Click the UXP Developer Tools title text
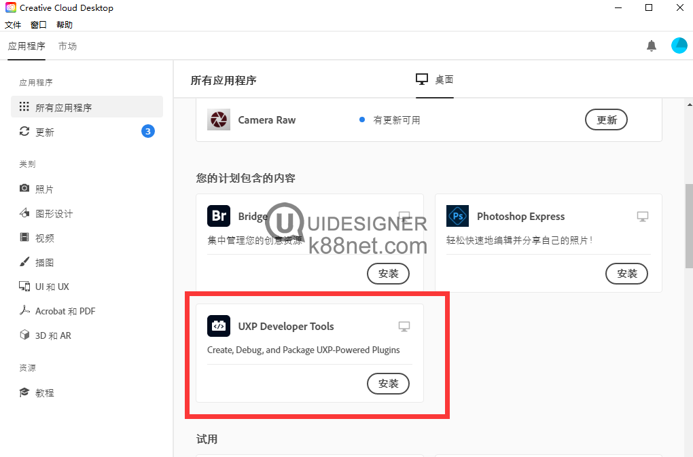Image resolution: width=693 pixels, height=457 pixels. pyautogui.click(x=286, y=327)
